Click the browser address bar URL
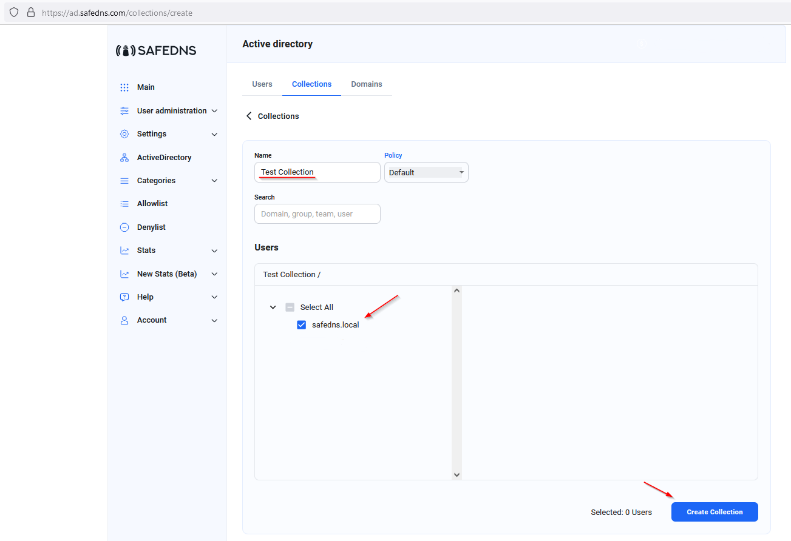This screenshot has height=541, width=791. click(117, 13)
